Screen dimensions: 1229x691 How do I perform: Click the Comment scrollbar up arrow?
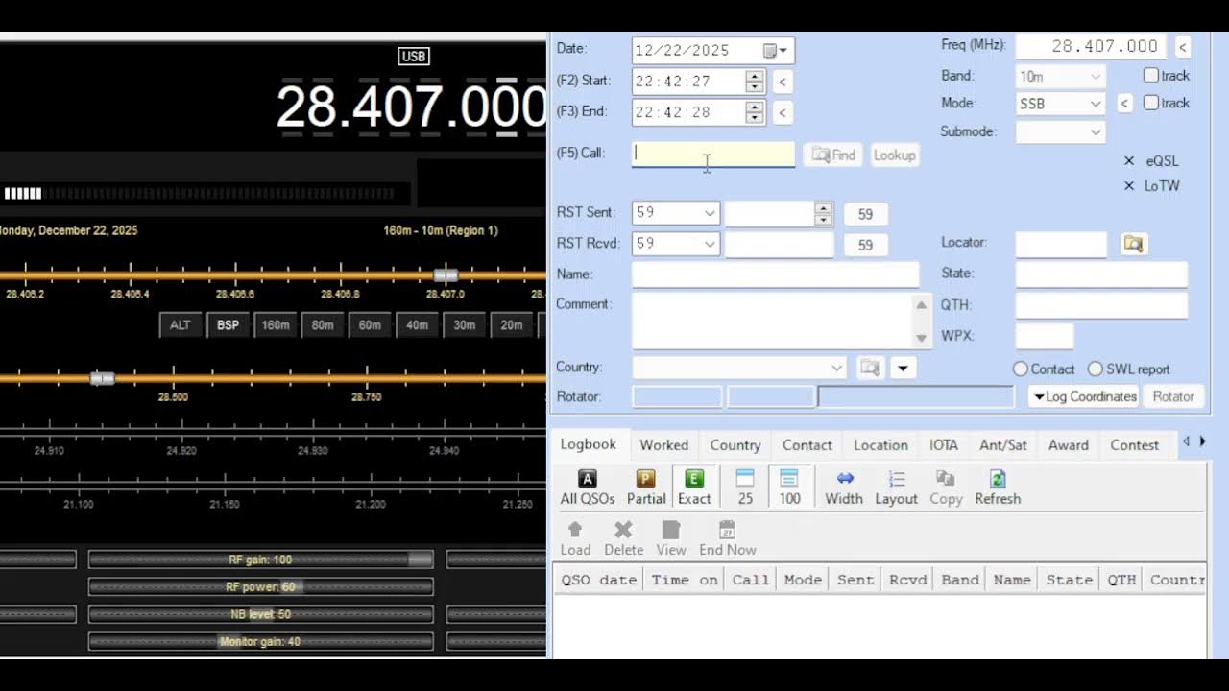[921, 305]
